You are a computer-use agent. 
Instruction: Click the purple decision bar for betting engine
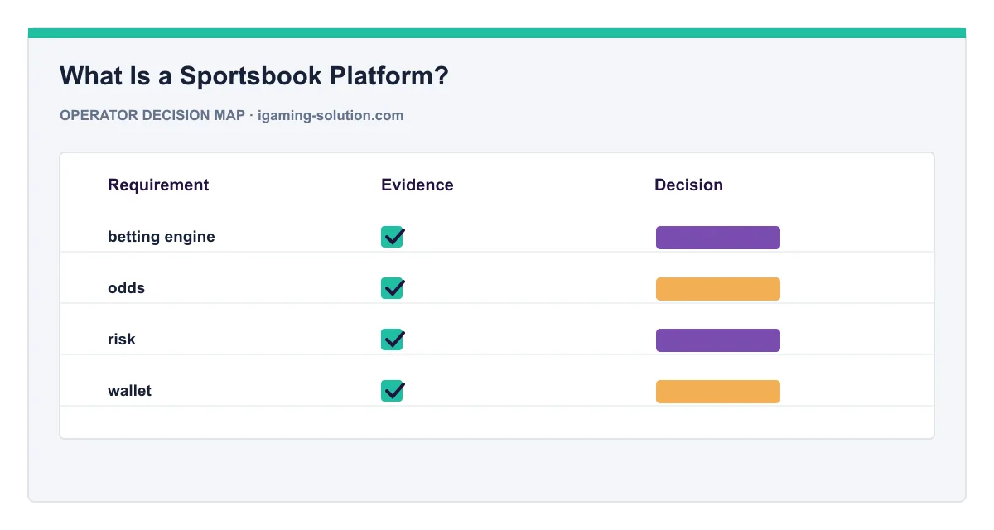718,238
